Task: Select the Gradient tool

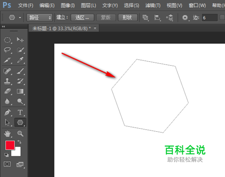Action: 20,91
